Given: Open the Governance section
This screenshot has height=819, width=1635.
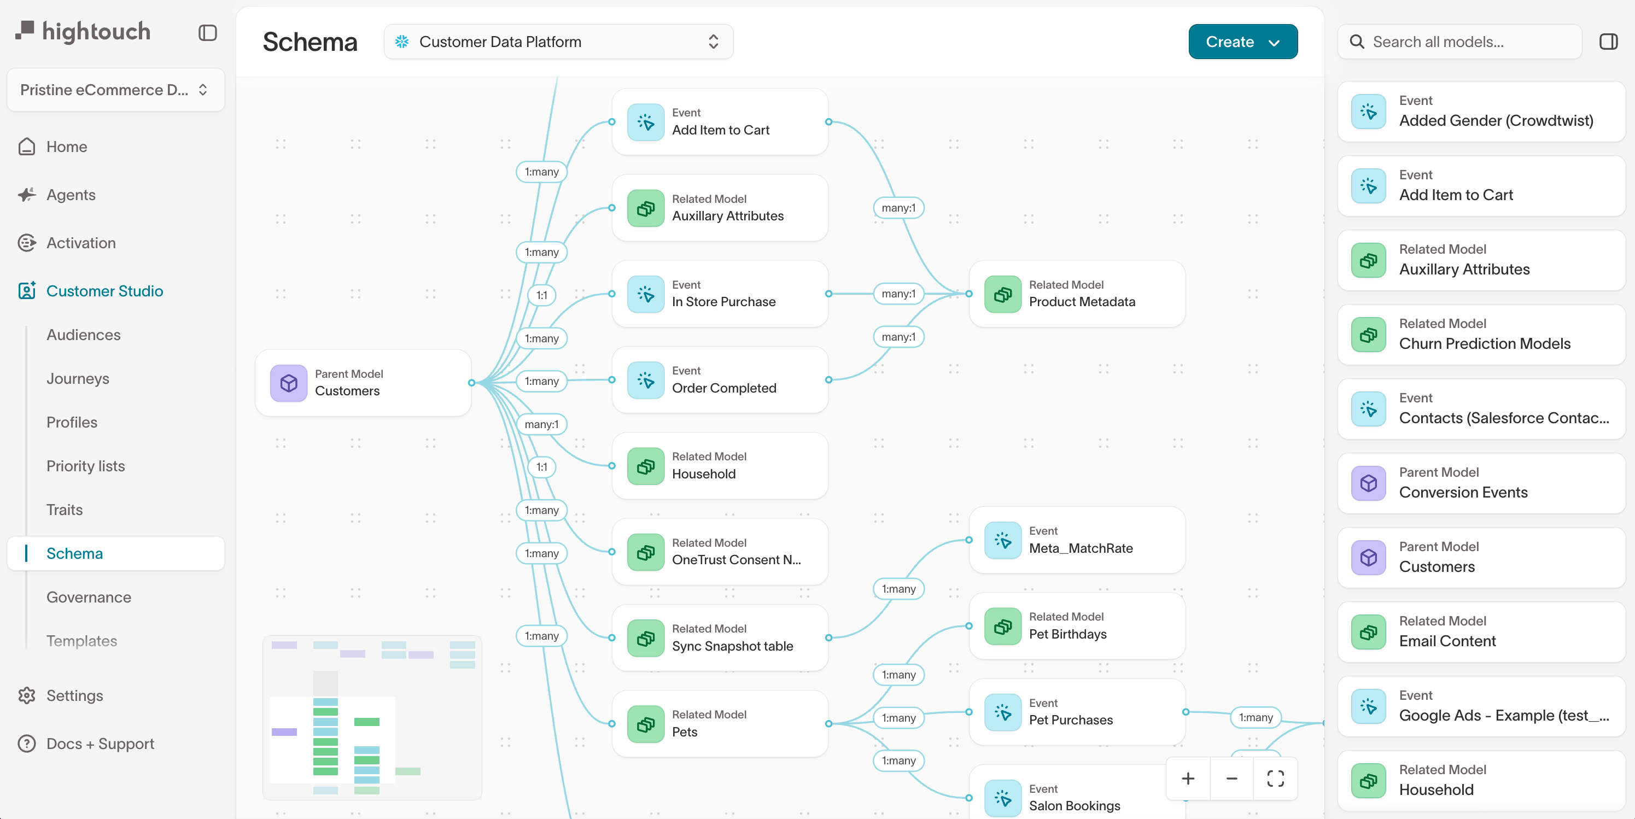Looking at the screenshot, I should 89,598.
